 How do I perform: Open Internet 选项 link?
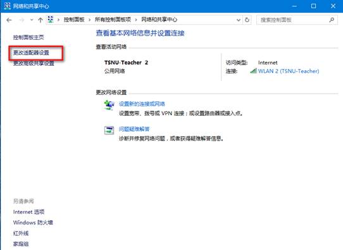29,212
